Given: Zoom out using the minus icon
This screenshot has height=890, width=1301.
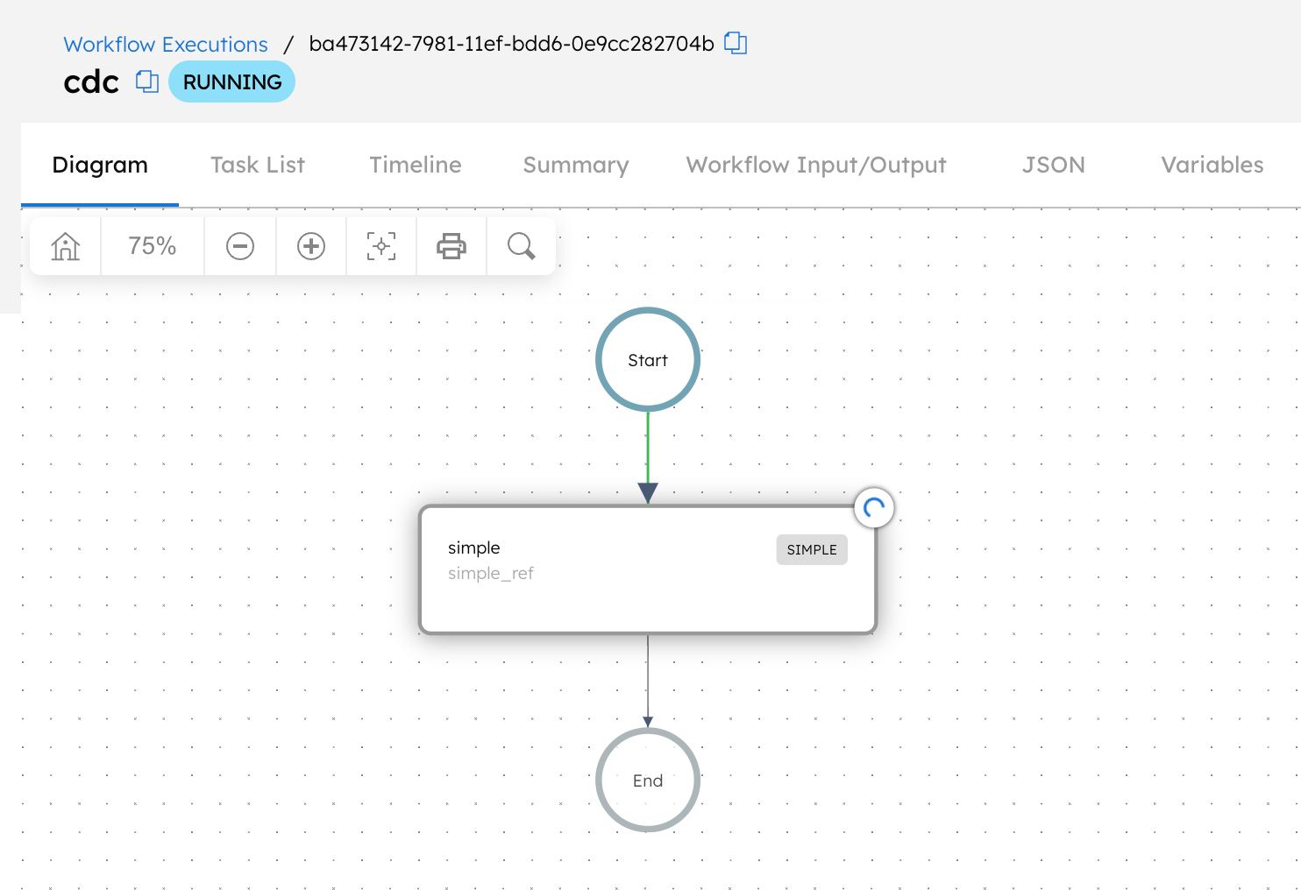Looking at the screenshot, I should point(240,247).
